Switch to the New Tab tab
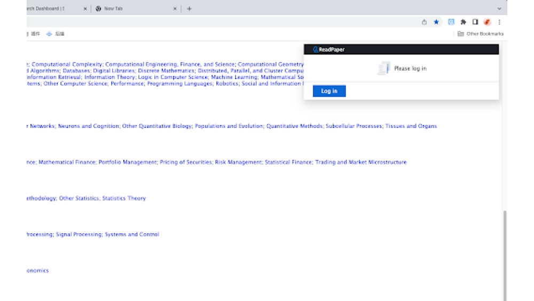 coord(136,9)
